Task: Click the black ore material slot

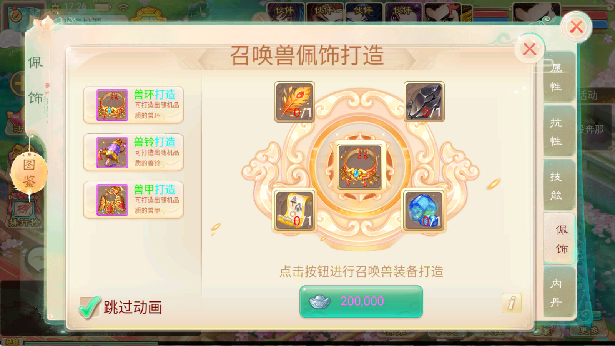Action: (424, 102)
